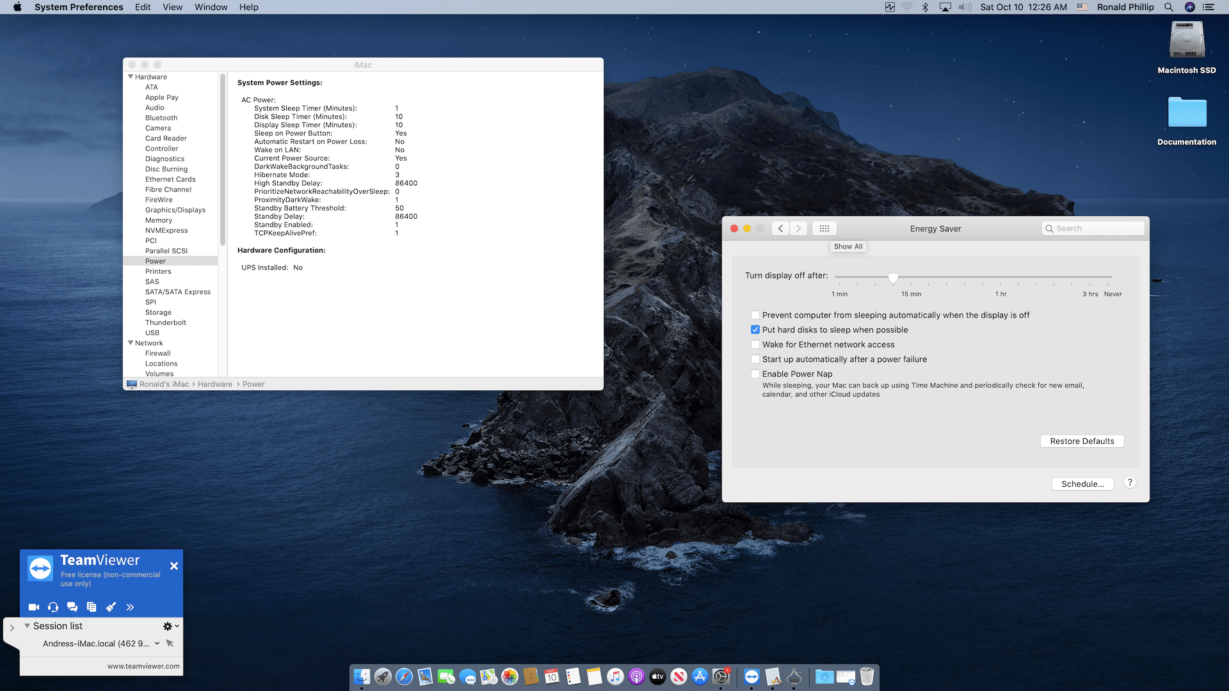Open the TeamViewer session gear dropdown

point(170,626)
